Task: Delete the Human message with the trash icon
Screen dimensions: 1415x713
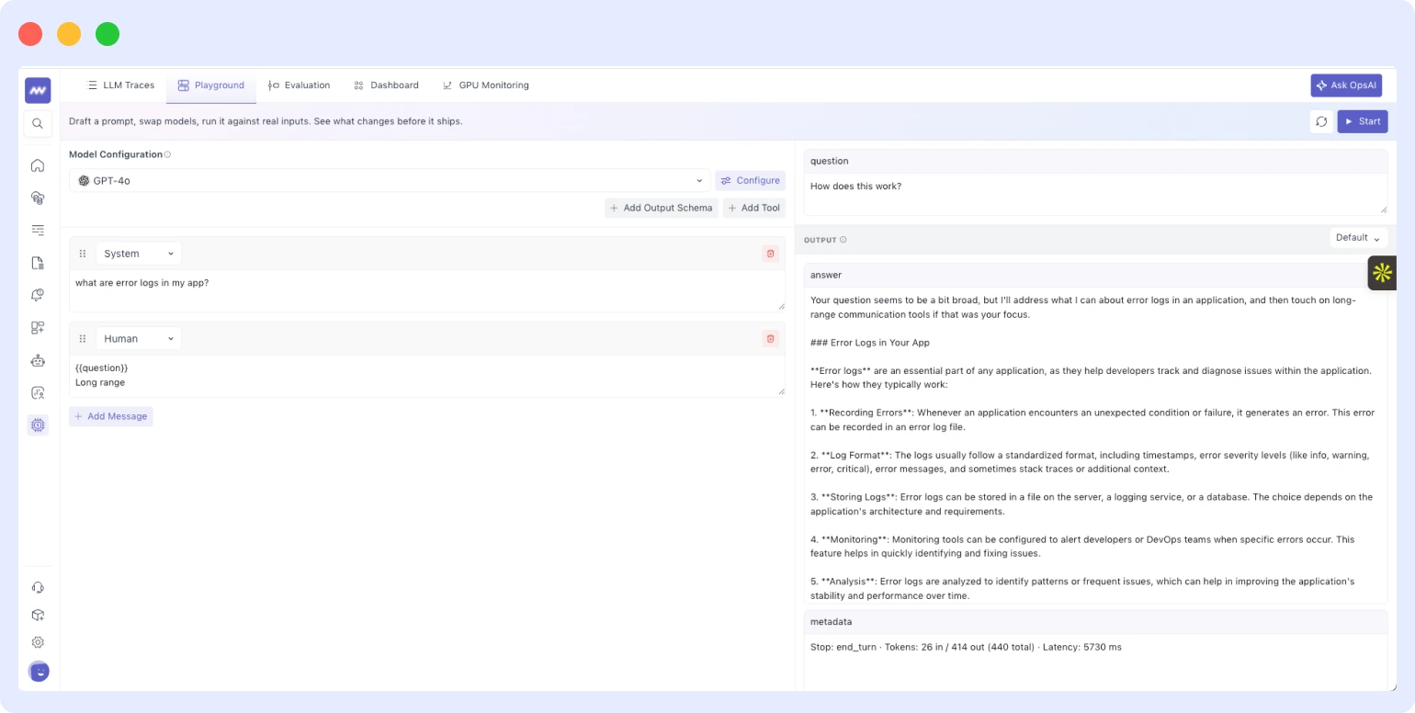Action: coord(770,338)
